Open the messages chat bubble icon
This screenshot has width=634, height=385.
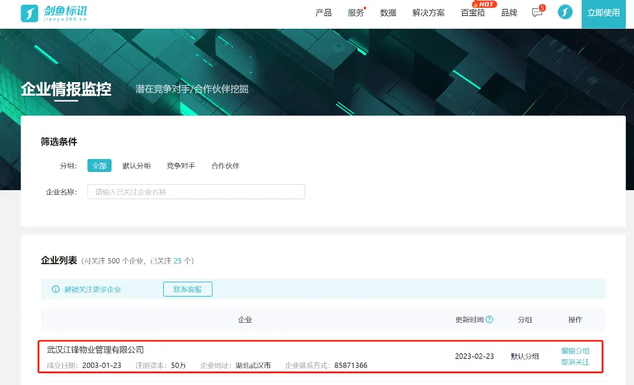(x=537, y=13)
